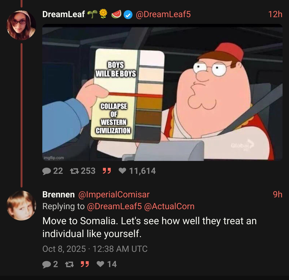
Task: Open the @ActualCorn mention link
Action: pos(169,206)
